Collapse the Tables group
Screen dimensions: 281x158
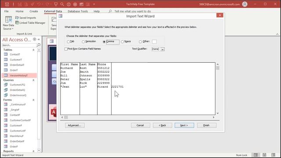[x=33, y=50]
